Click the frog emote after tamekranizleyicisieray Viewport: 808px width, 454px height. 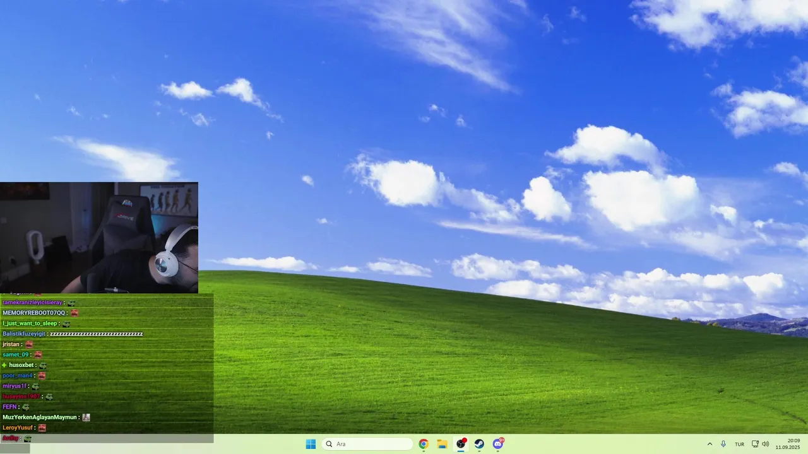pyautogui.click(x=71, y=303)
